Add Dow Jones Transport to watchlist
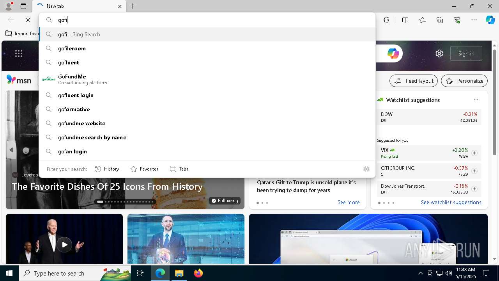This screenshot has width=499, height=281. point(474,189)
